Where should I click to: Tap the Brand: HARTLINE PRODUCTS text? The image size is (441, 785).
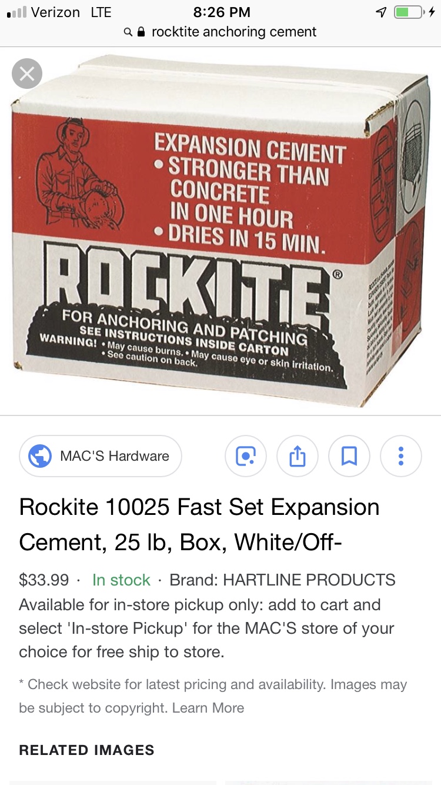tap(282, 580)
